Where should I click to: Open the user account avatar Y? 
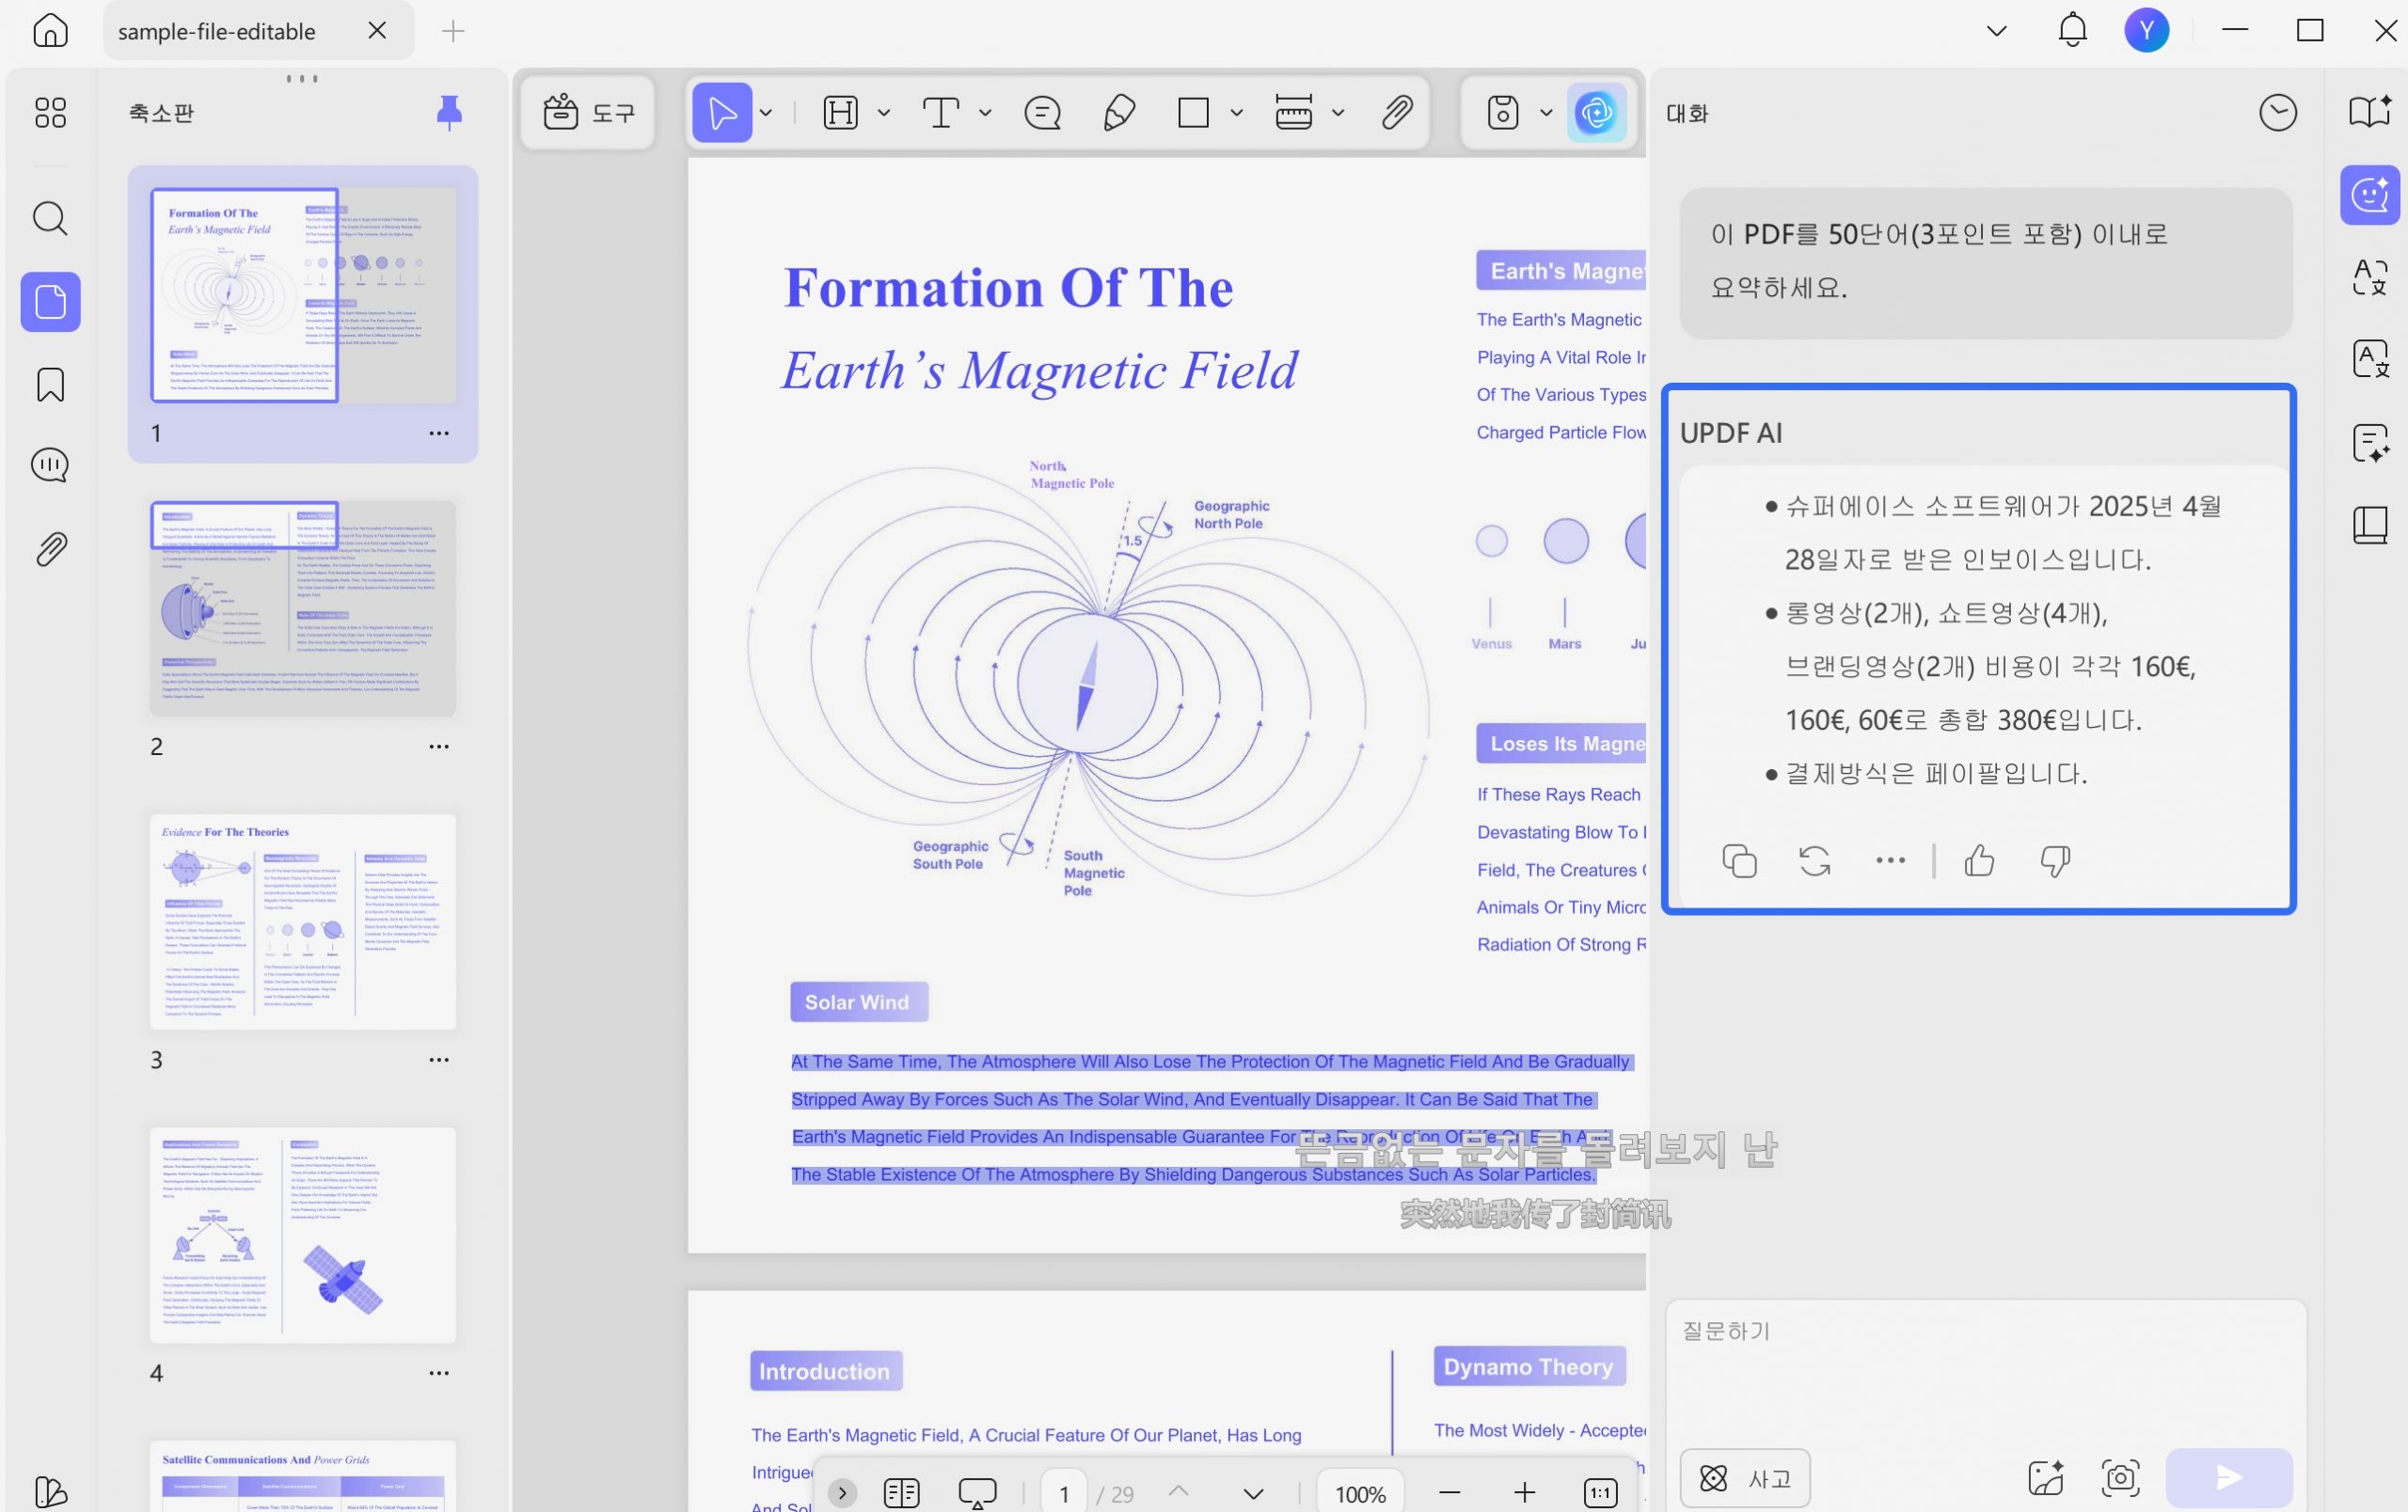(x=2146, y=30)
